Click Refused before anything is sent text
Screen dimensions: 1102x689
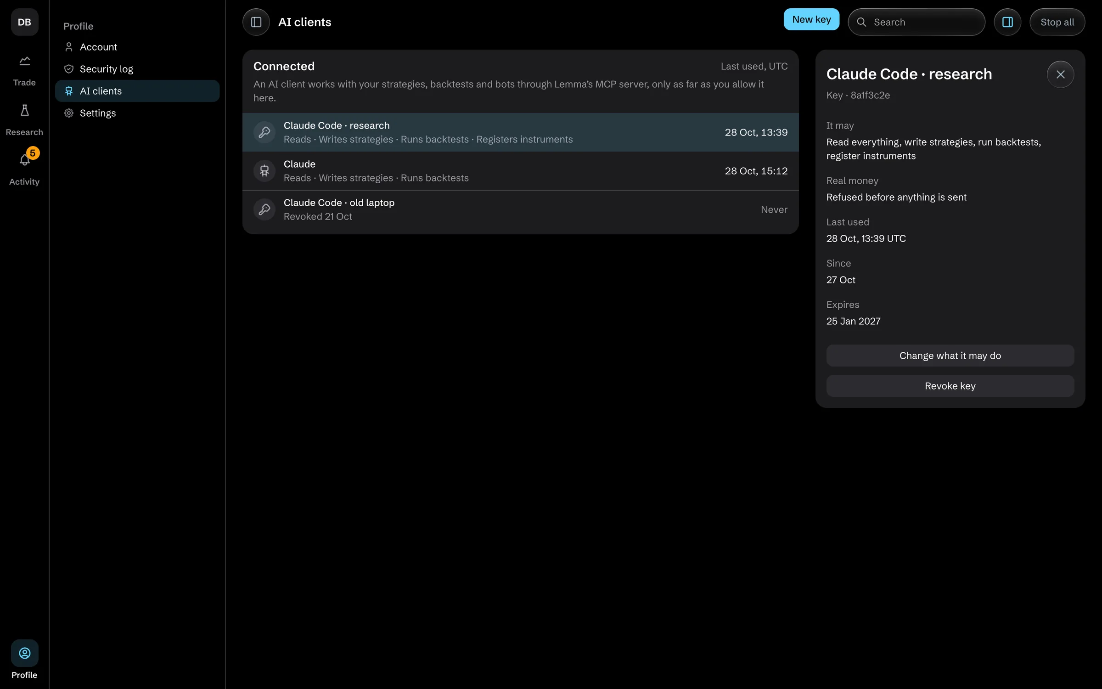click(x=896, y=197)
